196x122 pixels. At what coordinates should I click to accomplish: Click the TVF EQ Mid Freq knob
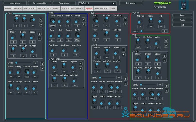pyautogui.click(x=140, y=21)
